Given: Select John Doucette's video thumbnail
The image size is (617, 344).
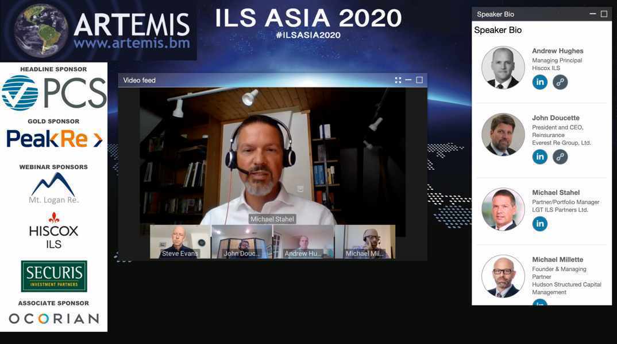Looking at the screenshot, I should (x=241, y=243).
